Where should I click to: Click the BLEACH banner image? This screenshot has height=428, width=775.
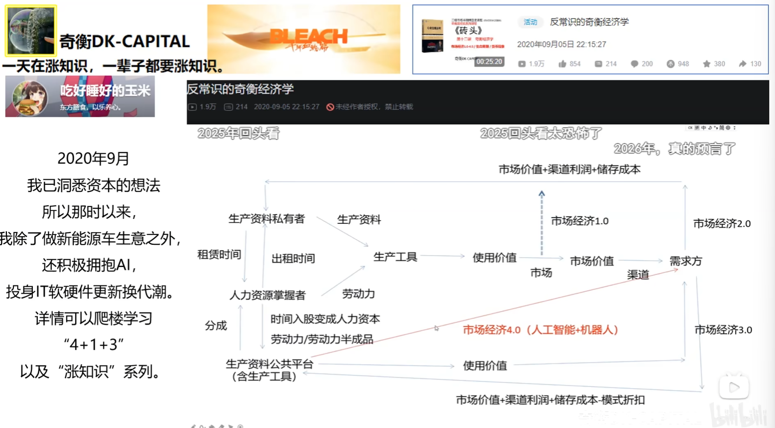[x=304, y=39]
